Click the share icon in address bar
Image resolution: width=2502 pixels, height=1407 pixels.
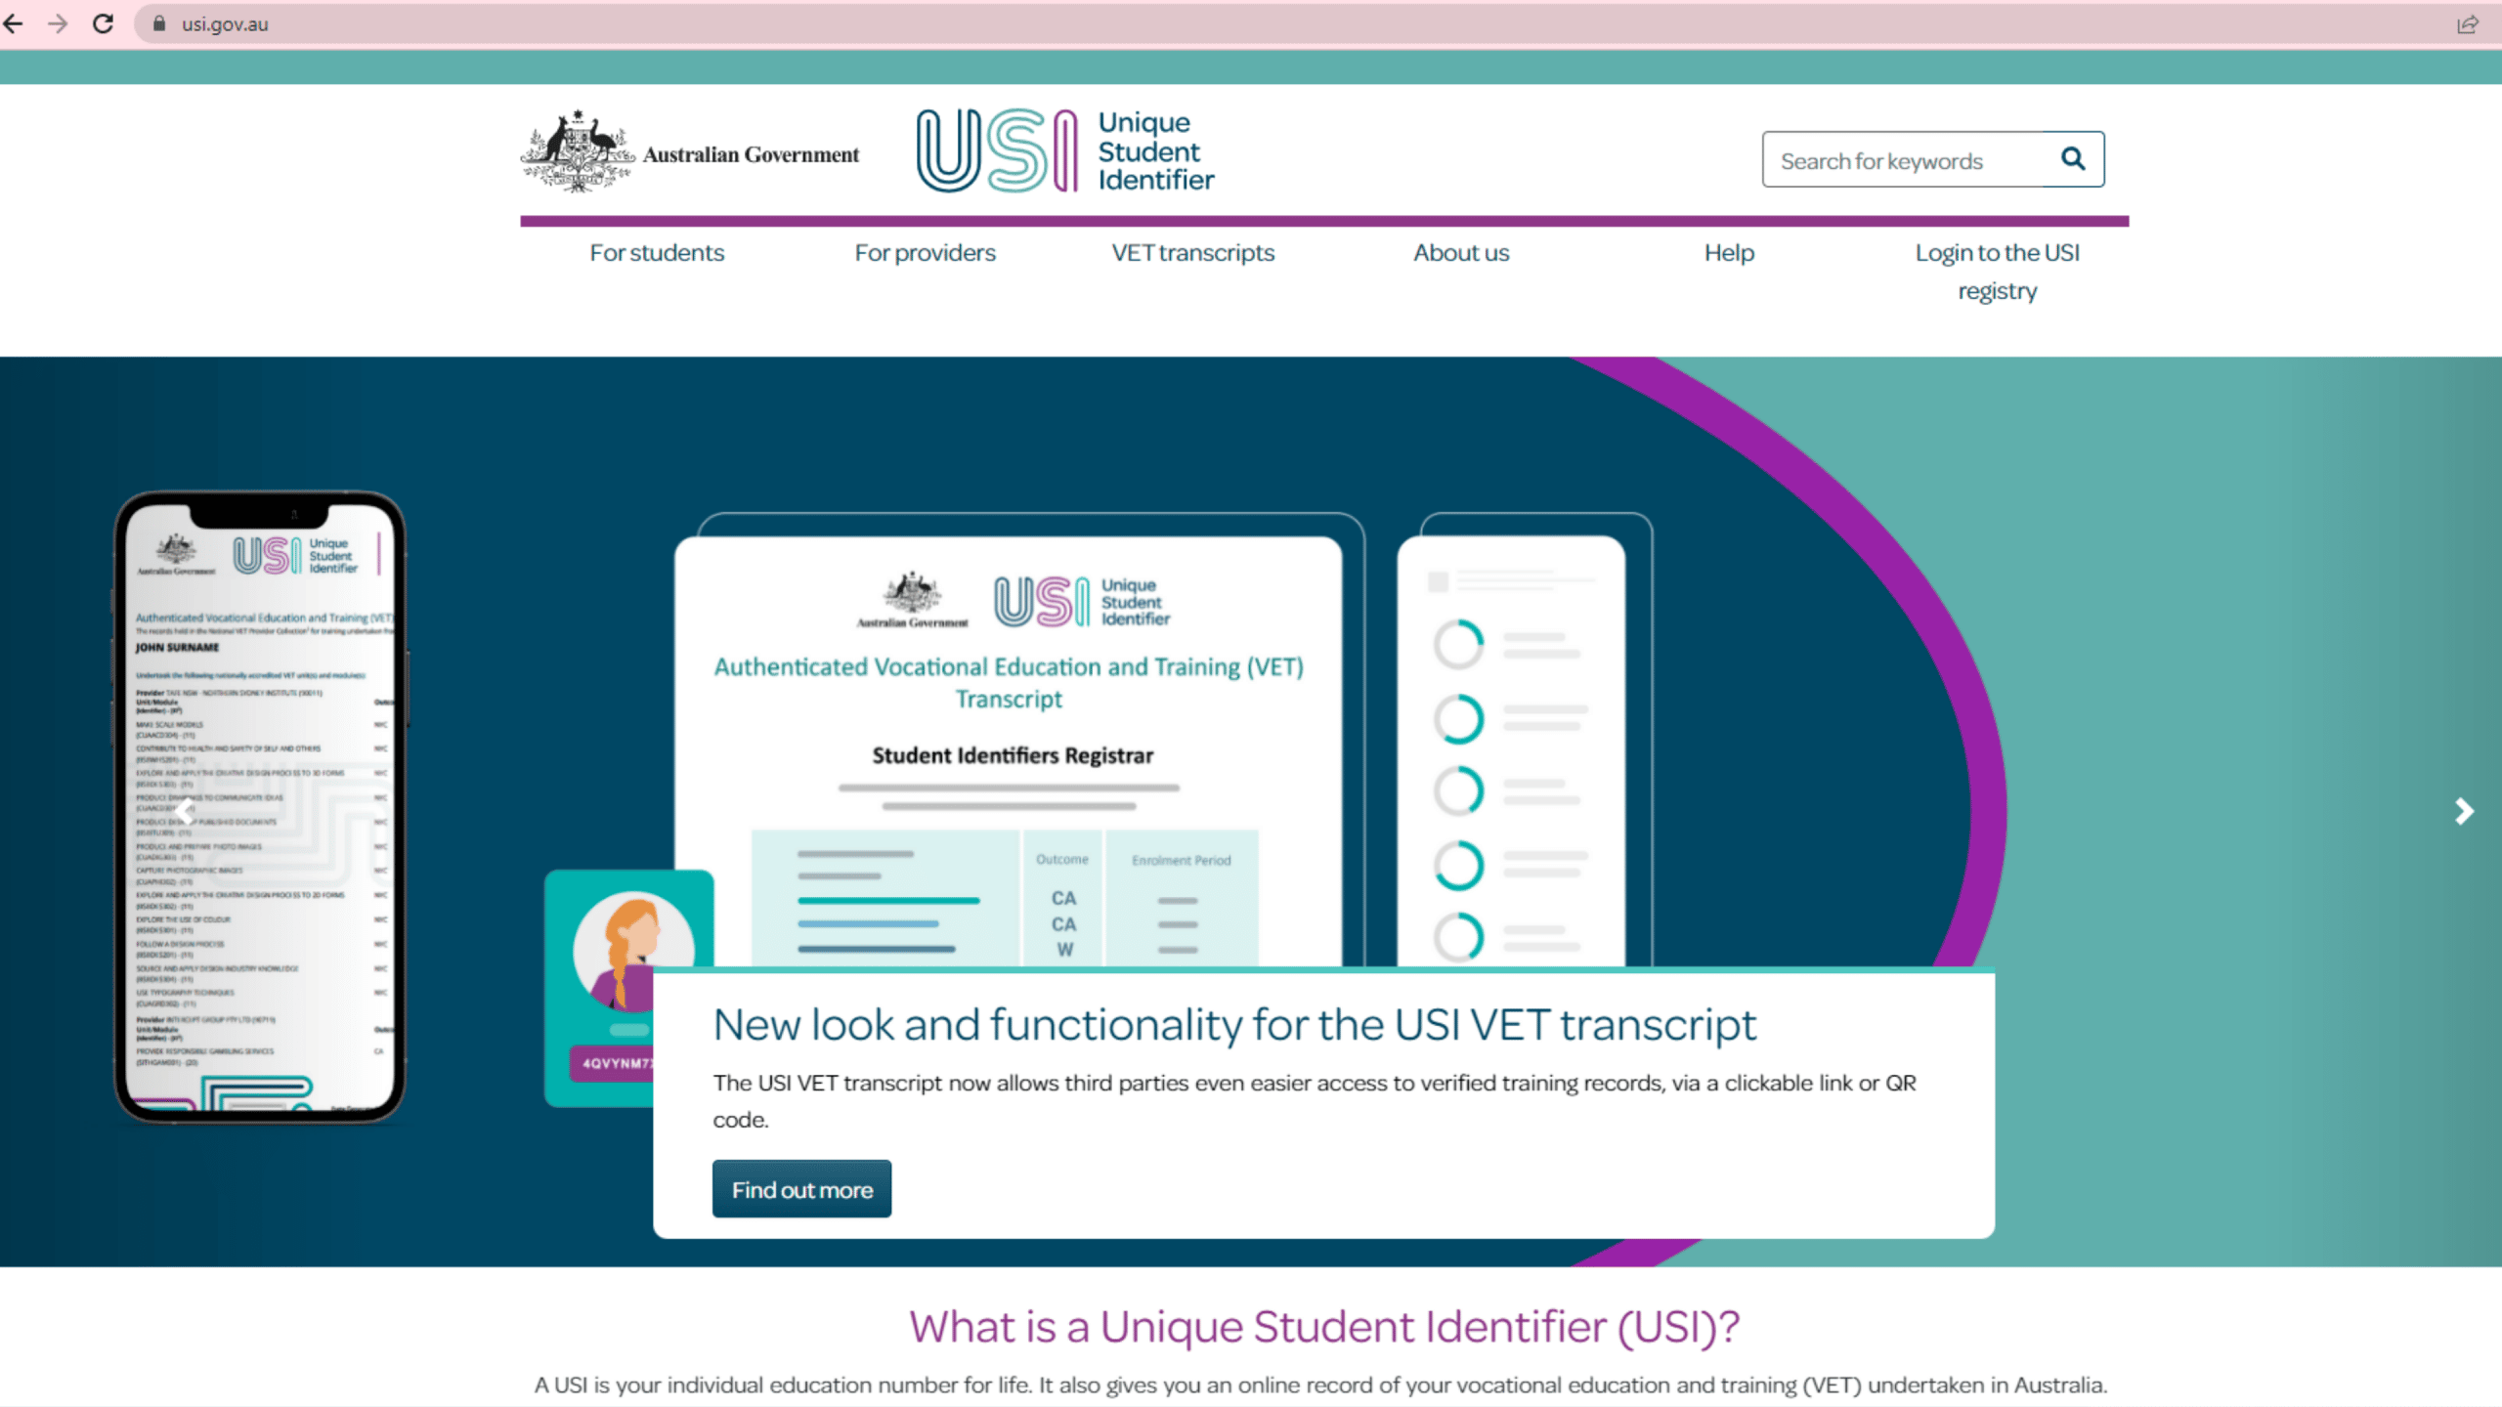(x=2468, y=23)
